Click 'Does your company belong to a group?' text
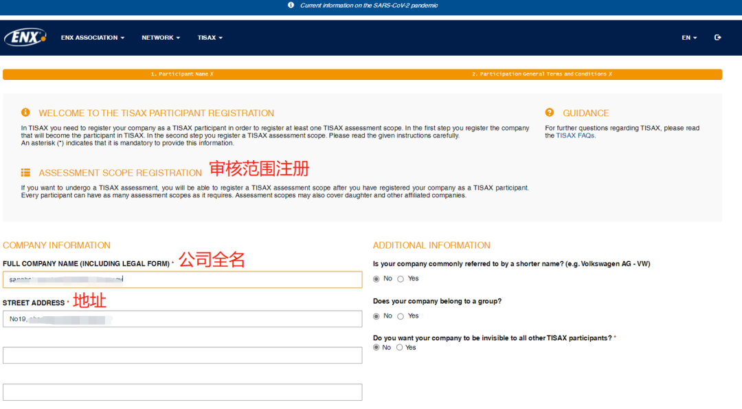 (437, 301)
